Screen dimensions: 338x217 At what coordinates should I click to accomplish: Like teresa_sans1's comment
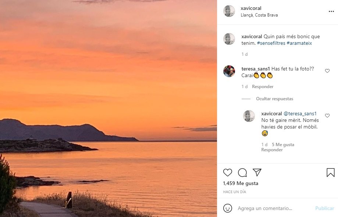coord(327,71)
